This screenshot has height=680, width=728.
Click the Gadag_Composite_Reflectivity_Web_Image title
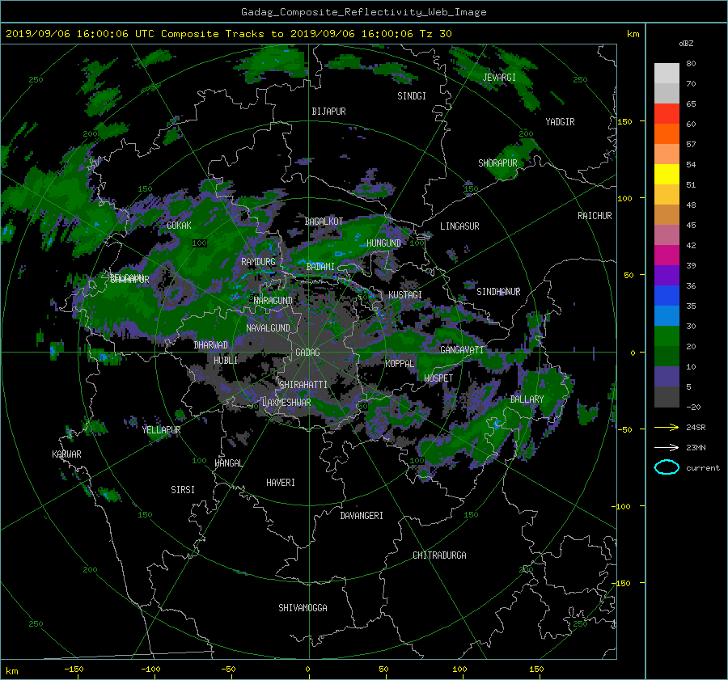pos(363,12)
